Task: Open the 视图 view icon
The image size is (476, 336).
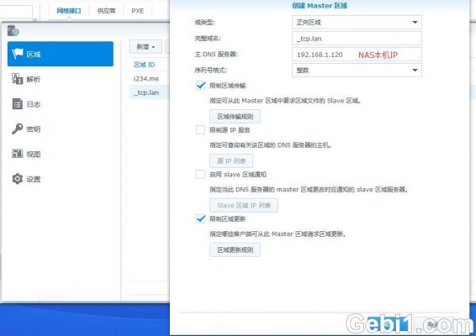Action: 18,154
